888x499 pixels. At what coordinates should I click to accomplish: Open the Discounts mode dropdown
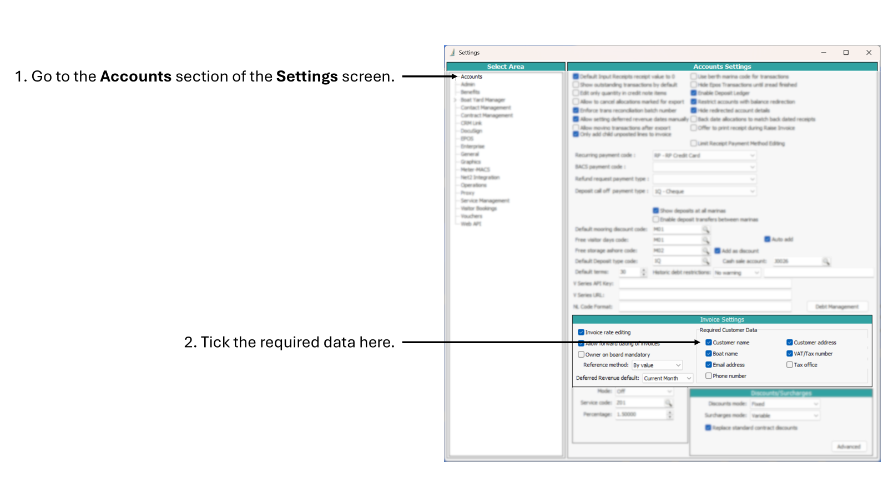(785, 404)
